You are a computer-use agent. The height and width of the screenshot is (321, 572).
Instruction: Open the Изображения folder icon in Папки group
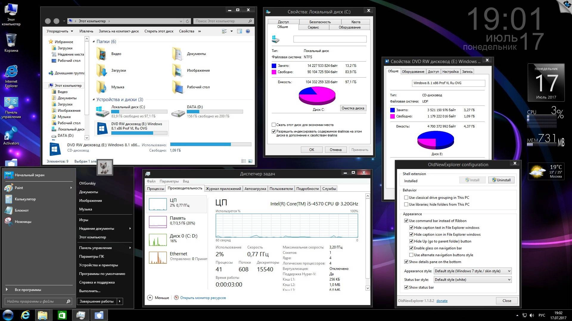coord(177,71)
